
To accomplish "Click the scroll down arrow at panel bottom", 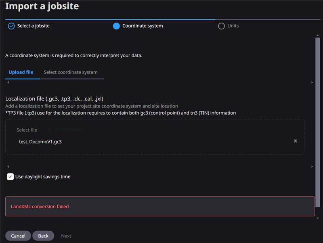I will point(317,218).
